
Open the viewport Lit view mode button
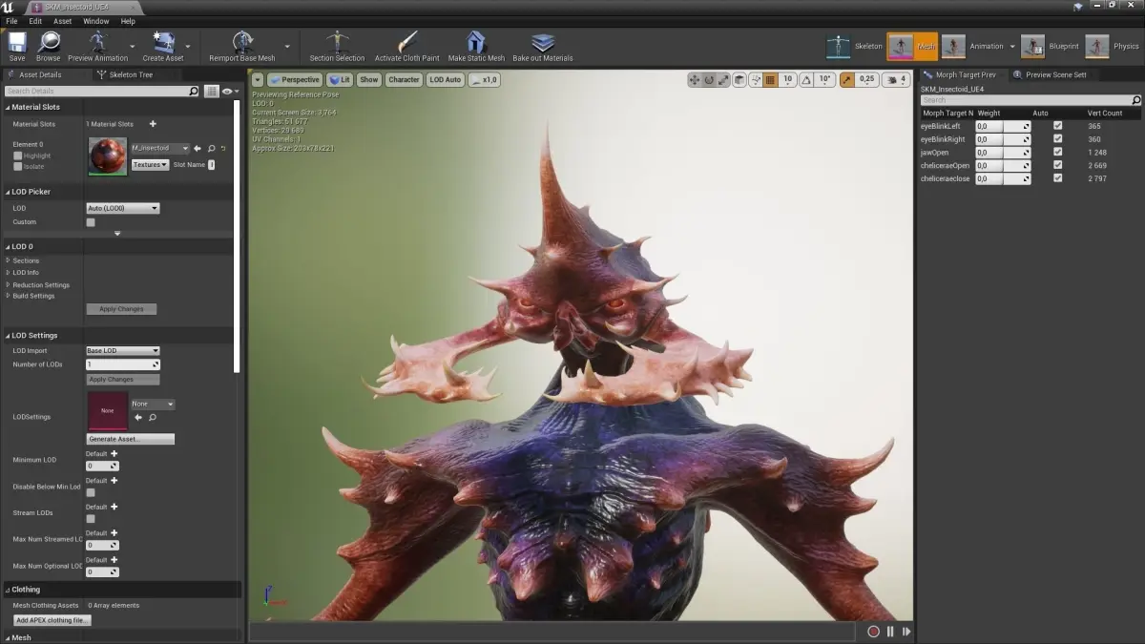click(340, 80)
